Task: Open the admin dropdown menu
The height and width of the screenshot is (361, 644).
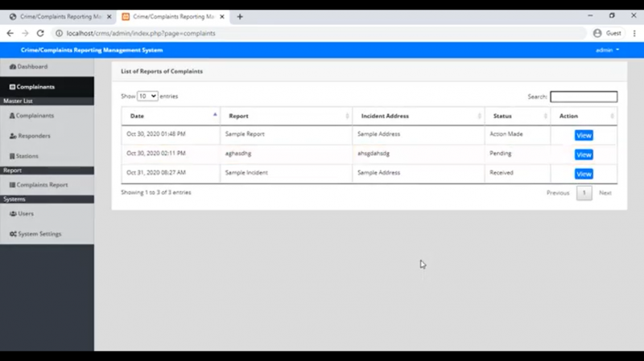Action: [x=608, y=50]
